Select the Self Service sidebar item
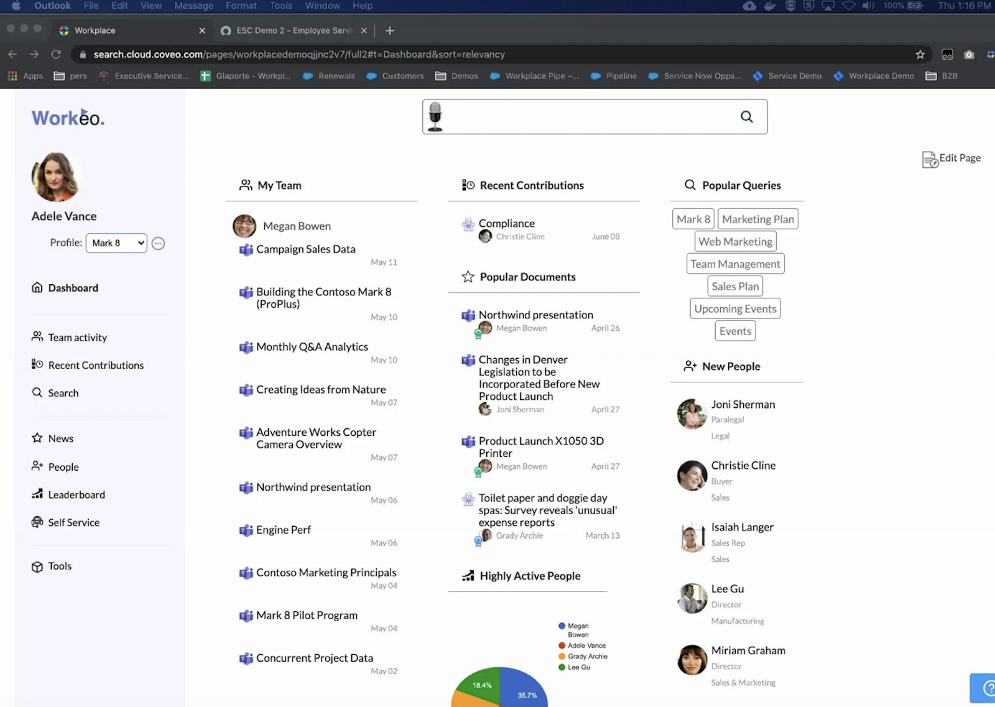 click(x=73, y=522)
